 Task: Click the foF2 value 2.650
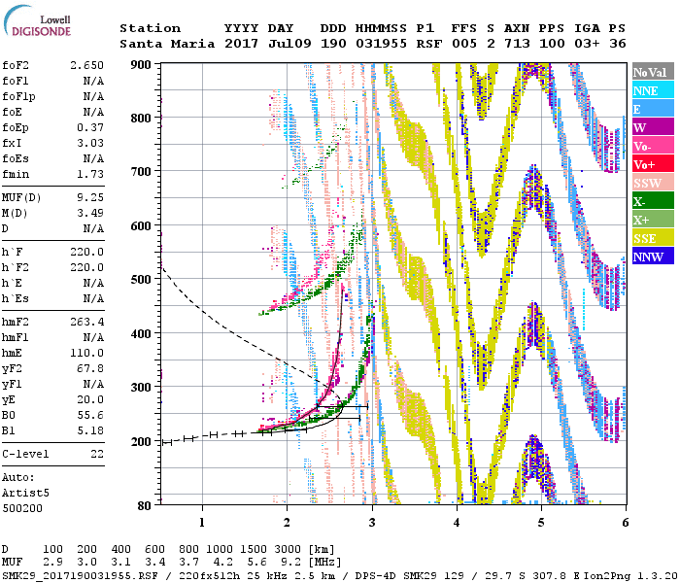click(x=86, y=65)
